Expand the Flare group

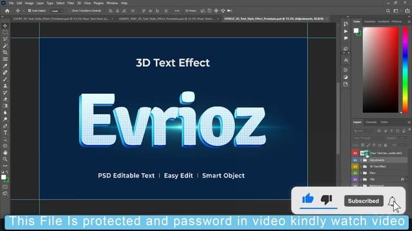click(361, 173)
